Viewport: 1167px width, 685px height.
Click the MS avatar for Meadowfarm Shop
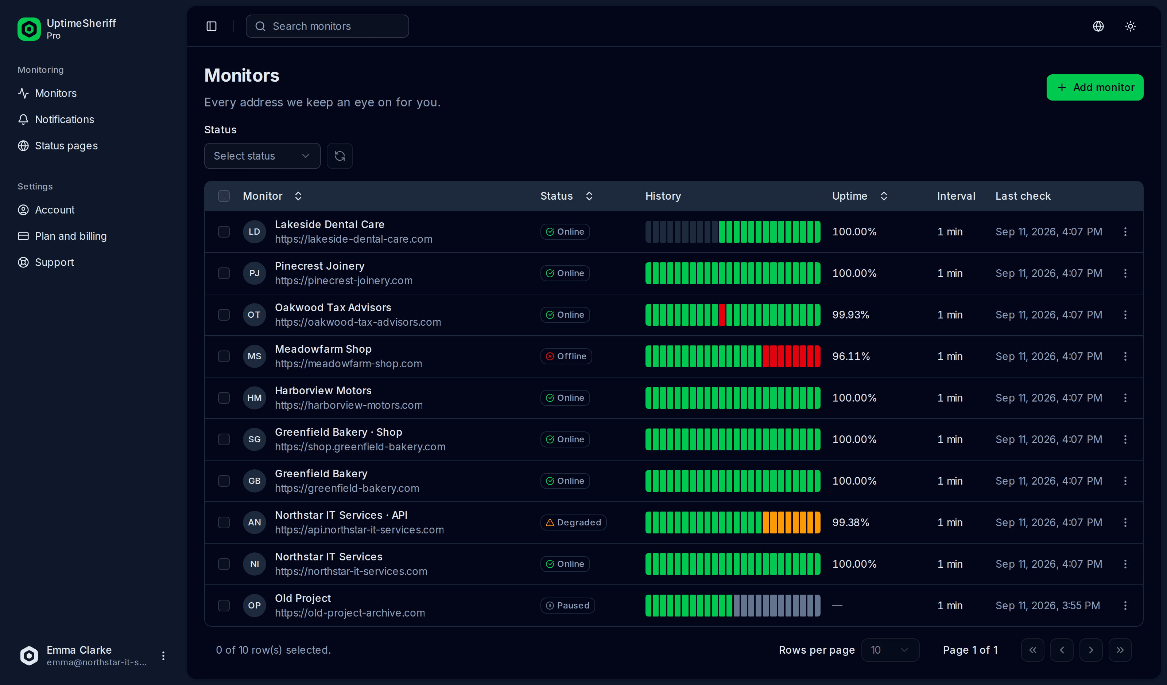[x=254, y=356]
